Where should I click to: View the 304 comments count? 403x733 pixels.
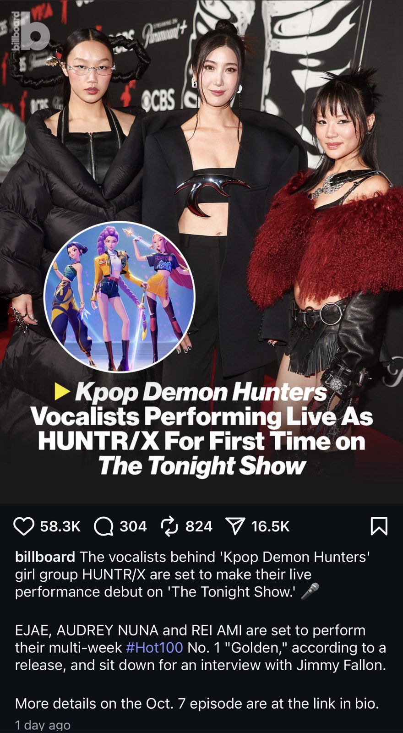pos(133,526)
